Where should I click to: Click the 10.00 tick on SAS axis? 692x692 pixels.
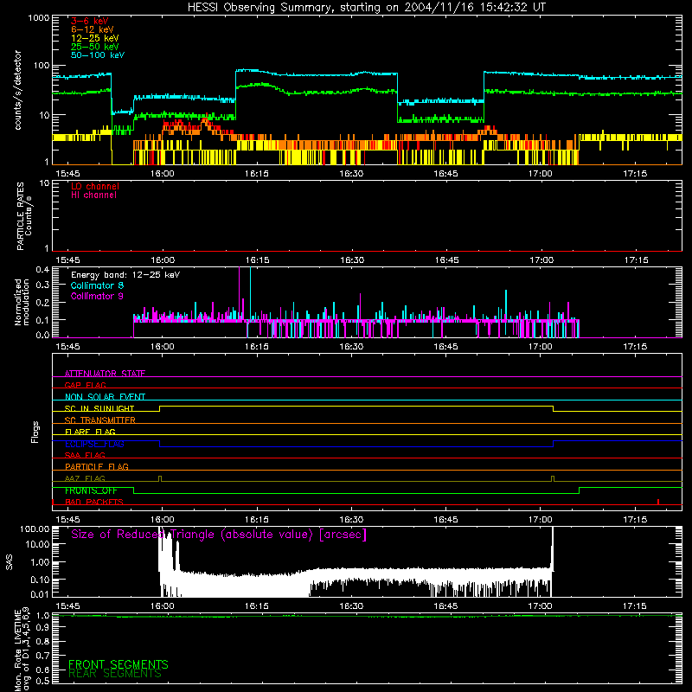coord(37,544)
